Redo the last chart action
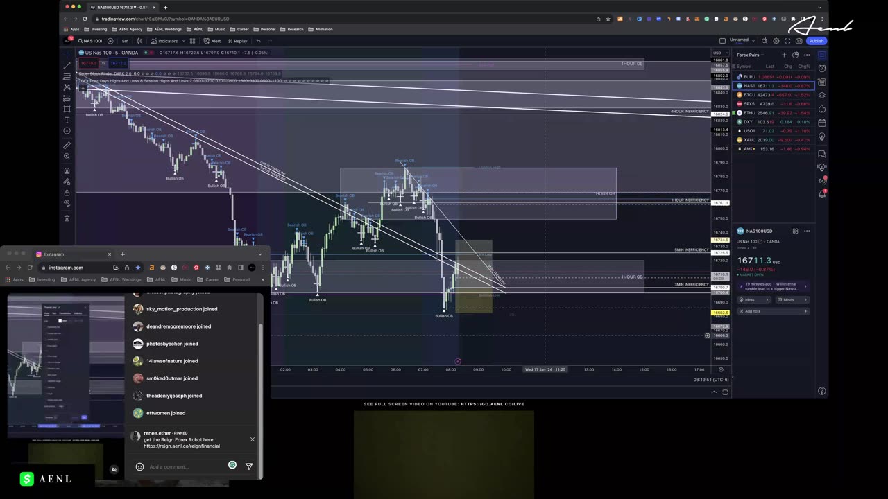This screenshot has height=499, width=888. point(270,41)
